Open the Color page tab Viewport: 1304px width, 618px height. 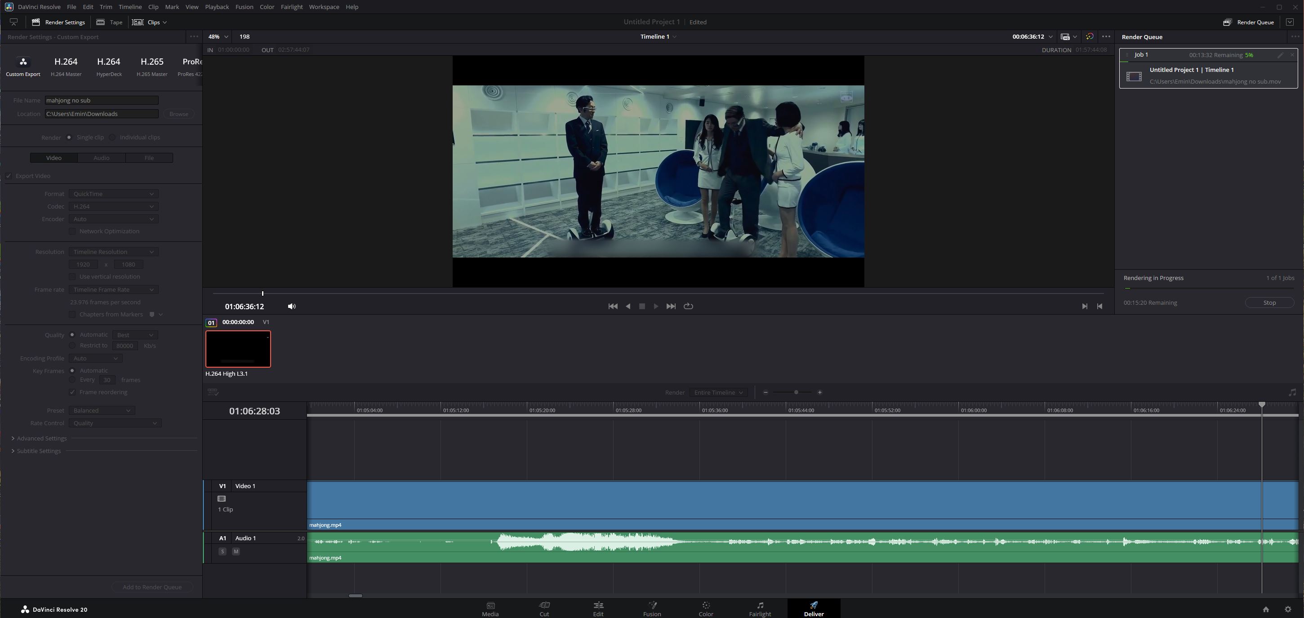click(x=706, y=609)
